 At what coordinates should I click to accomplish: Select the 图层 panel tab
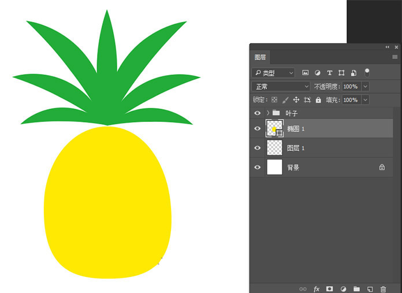point(260,57)
